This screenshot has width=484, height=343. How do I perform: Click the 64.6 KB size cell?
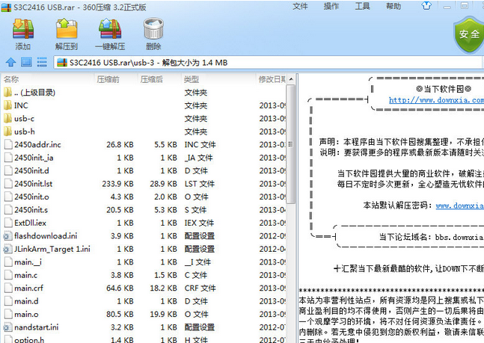[x=120, y=288]
